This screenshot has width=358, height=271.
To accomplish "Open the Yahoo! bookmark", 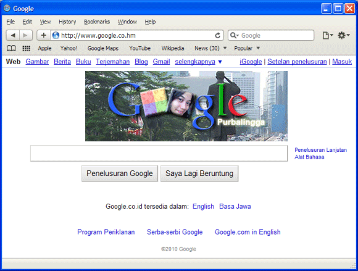I will tap(69, 48).
